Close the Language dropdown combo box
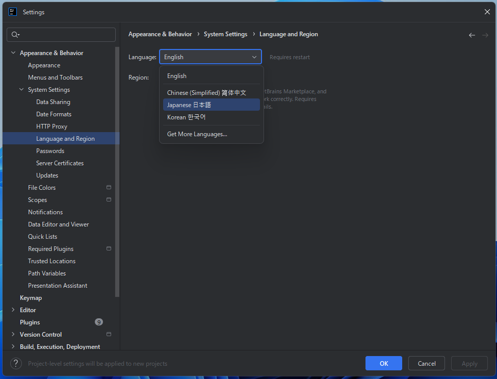The width and height of the screenshot is (497, 379). tap(254, 57)
